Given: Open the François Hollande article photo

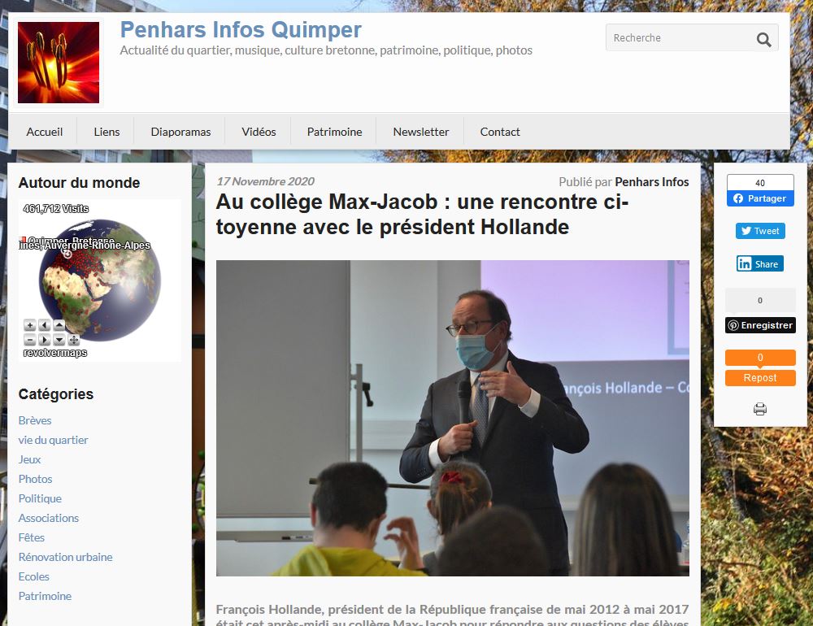Looking at the screenshot, I should [x=453, y=418].
